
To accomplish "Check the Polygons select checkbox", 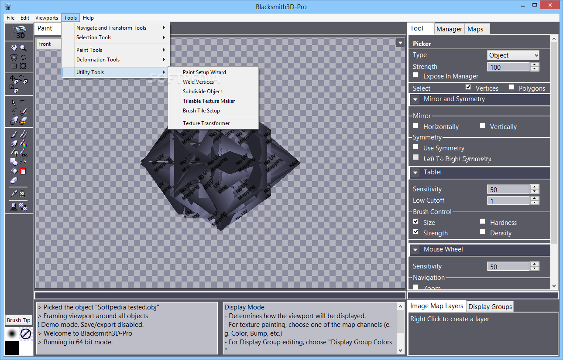I will click(x=512, y=87).
